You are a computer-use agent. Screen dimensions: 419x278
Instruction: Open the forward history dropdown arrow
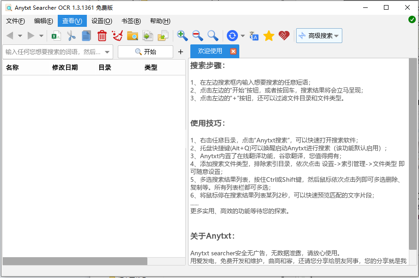(x=41, y=36)
